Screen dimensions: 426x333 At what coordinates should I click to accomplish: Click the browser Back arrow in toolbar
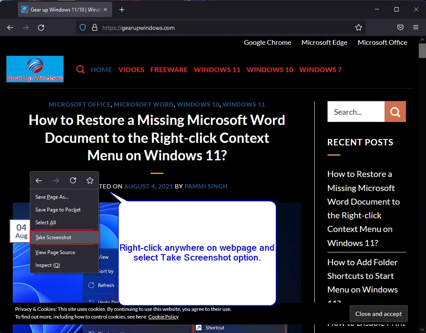point(10,27)
